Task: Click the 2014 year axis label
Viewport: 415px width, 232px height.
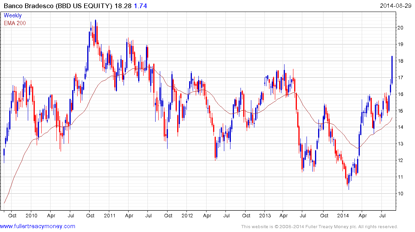Action: (x=343, y=215)
